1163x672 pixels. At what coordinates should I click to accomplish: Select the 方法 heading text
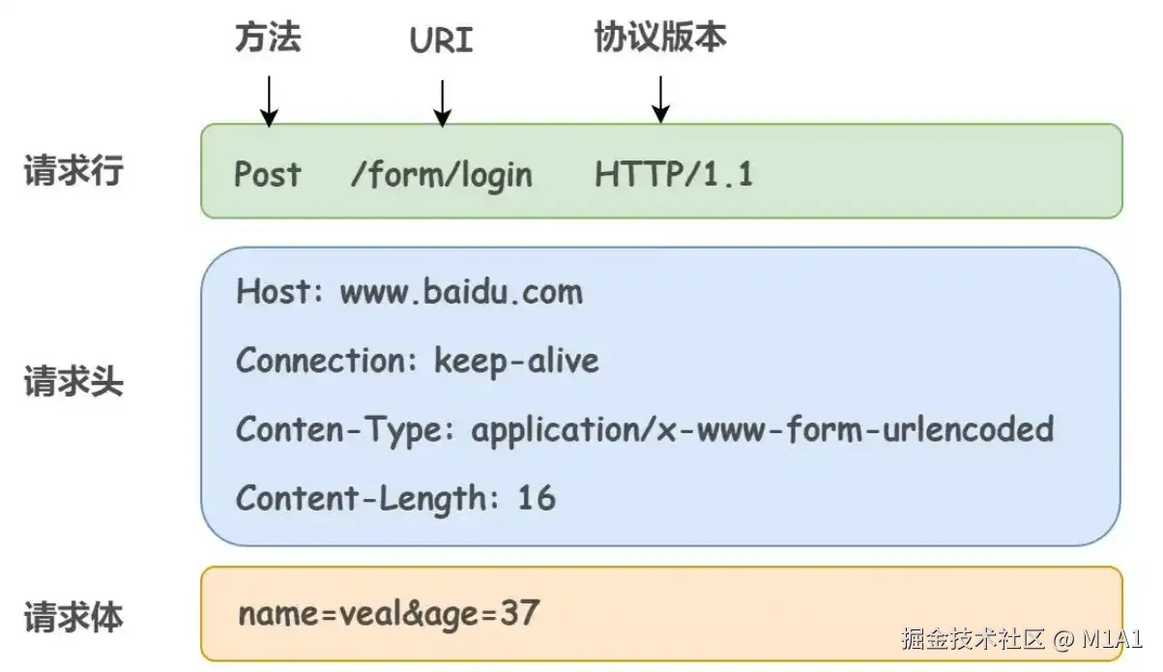(x=269, y=39)
